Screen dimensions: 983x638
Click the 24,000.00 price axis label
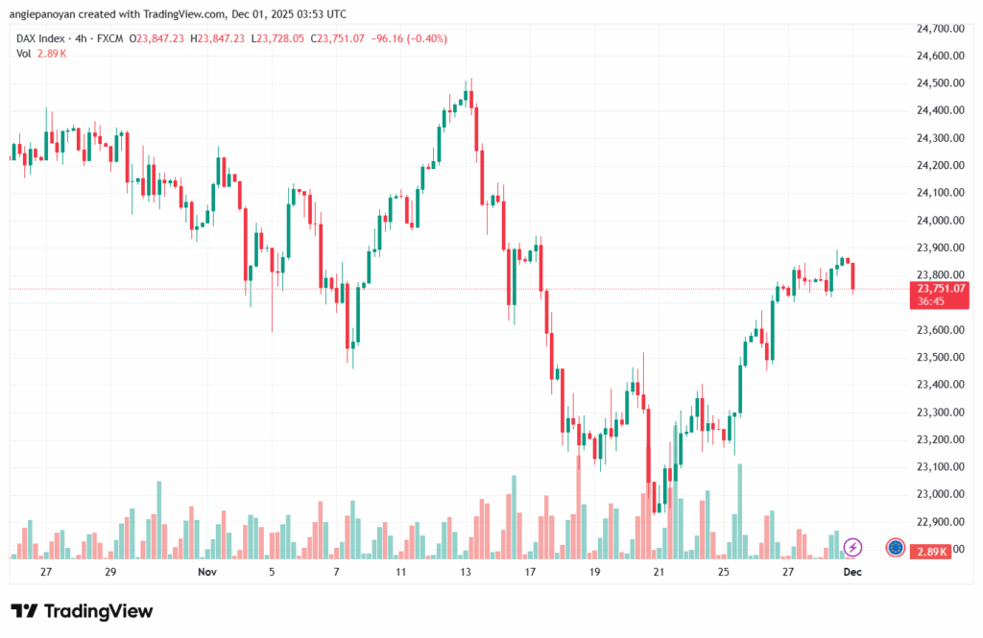(x=940, y=220)
